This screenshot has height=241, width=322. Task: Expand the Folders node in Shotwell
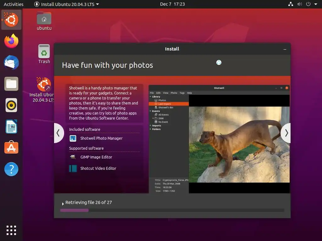click(151, 129)
